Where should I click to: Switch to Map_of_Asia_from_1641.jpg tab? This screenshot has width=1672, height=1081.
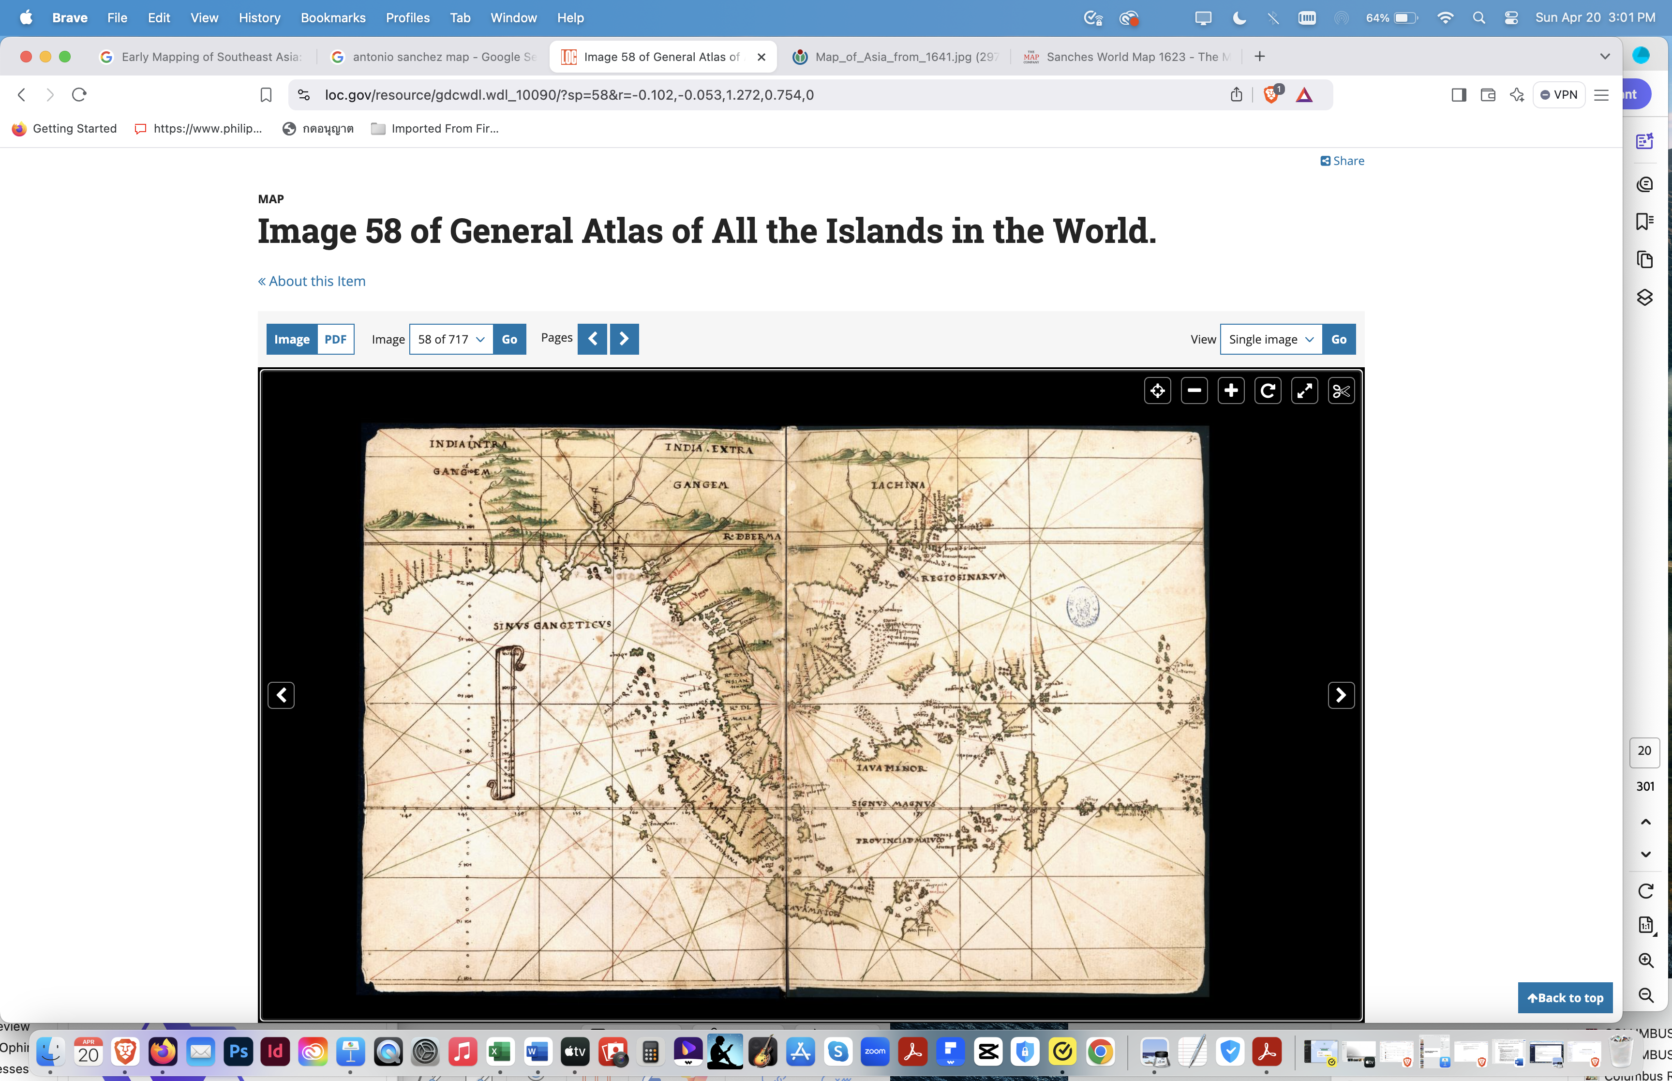(x=896, y=57)
